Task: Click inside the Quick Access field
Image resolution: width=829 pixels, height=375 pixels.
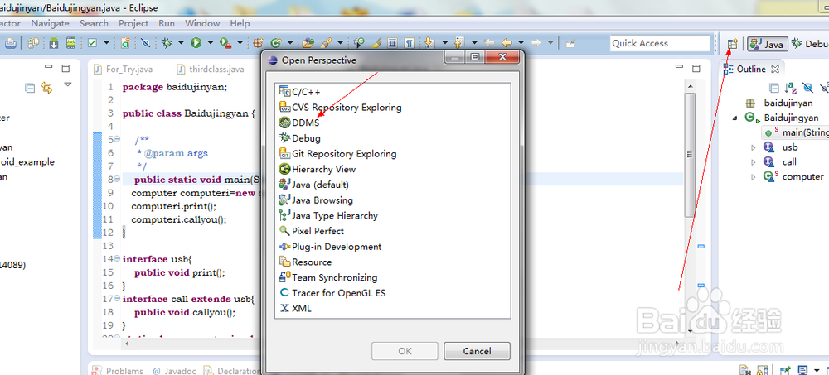Action: point(659,43)
